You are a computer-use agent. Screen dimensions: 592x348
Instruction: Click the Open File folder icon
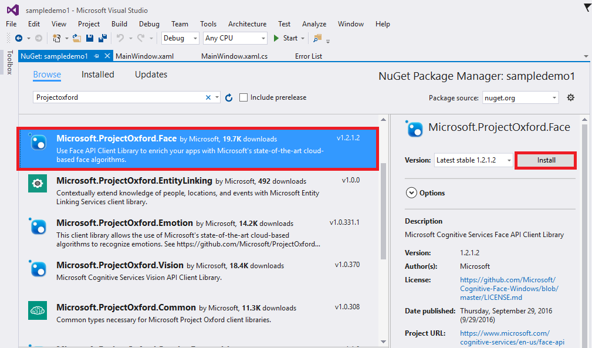point(76,38)
